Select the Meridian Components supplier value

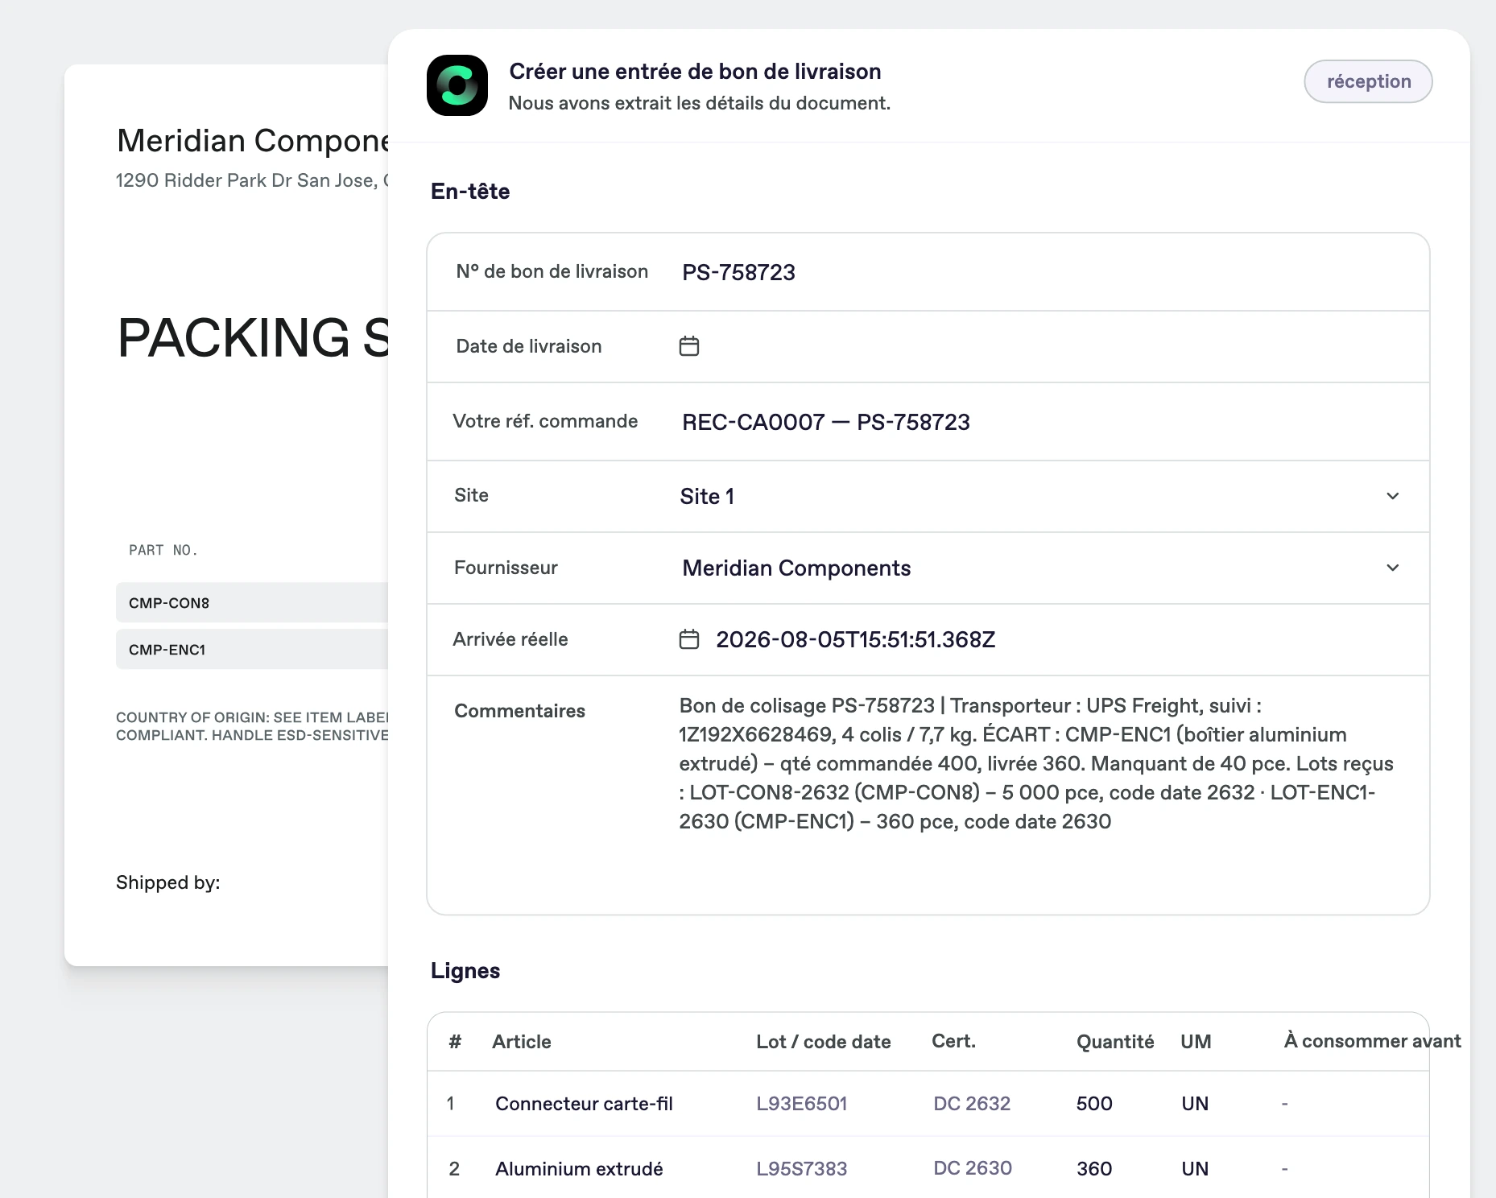796,568
